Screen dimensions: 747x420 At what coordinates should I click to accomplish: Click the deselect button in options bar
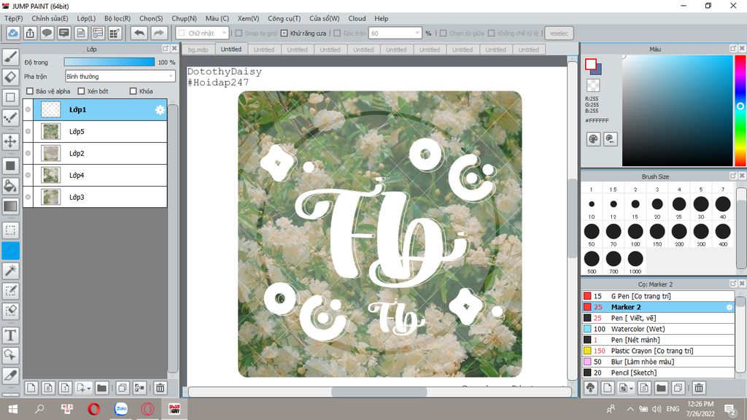coord(559,34)
